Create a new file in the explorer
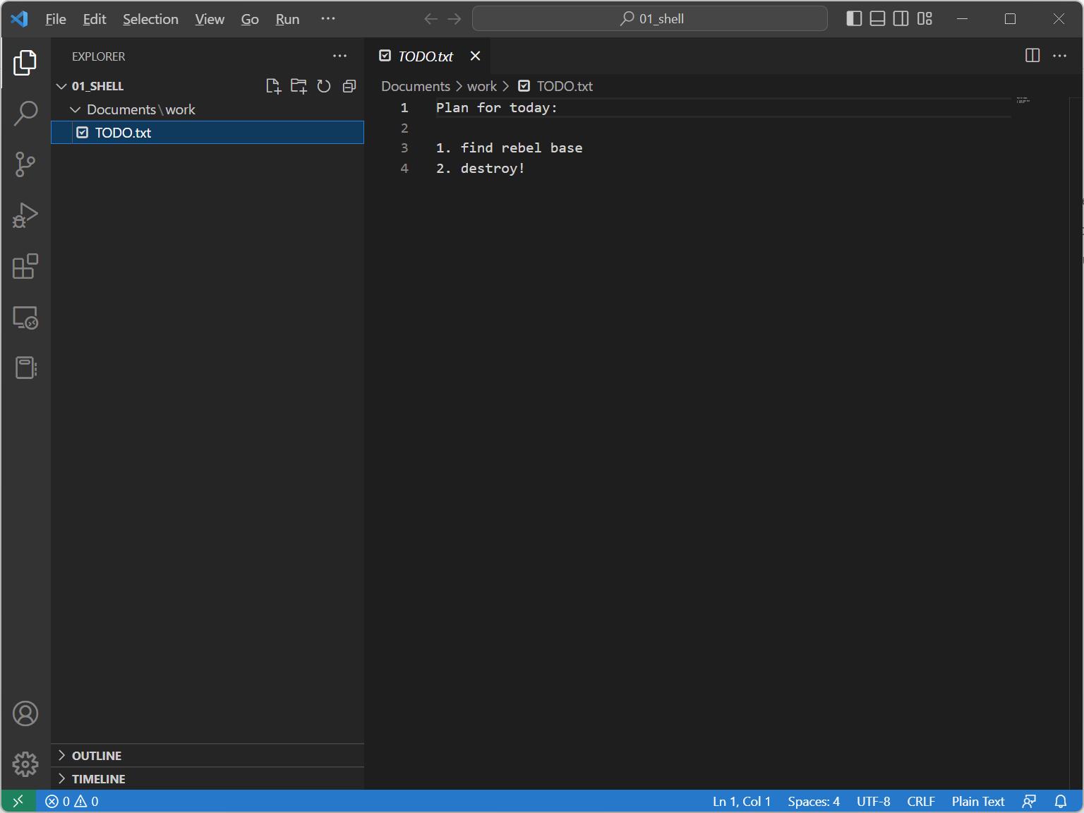1084x813 pixels. tap(273, 85)
